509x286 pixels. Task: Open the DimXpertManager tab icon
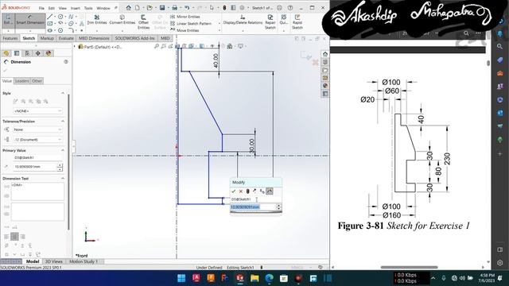38,53
